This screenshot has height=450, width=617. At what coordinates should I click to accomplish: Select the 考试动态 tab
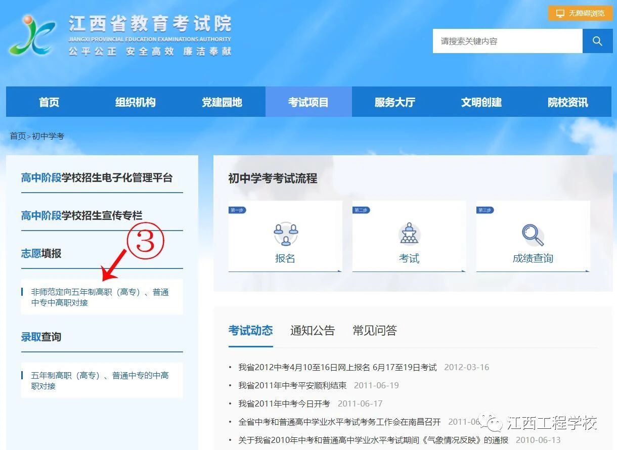[250, 330]
